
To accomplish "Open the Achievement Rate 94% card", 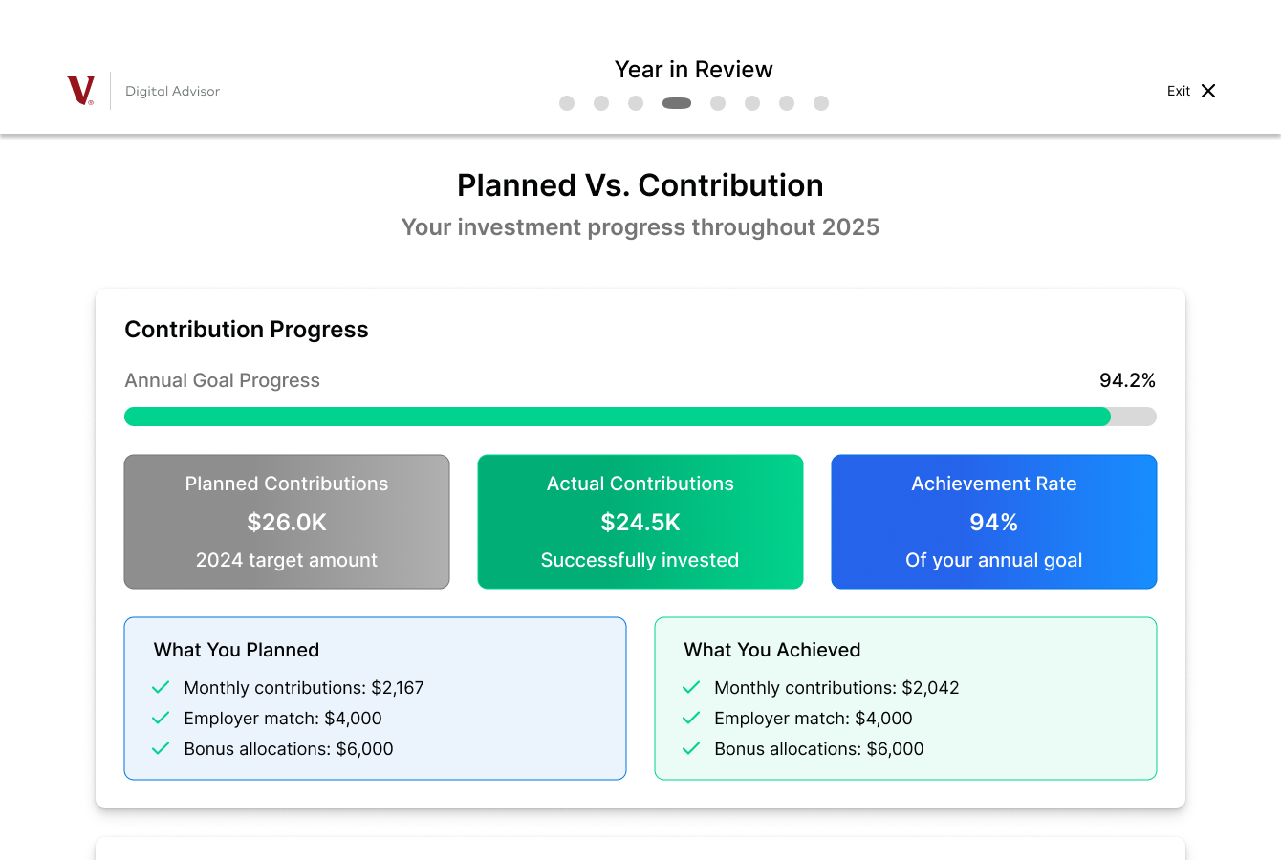I will pos(994,522).
